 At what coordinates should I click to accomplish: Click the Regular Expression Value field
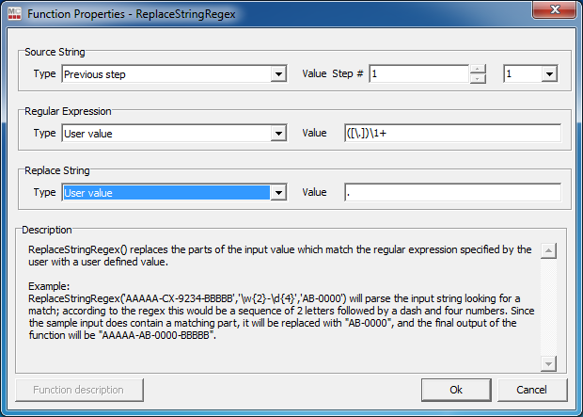tap(453, 133)
